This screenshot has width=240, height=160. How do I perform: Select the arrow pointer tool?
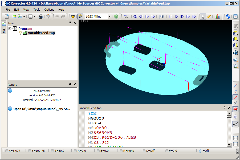click(203, 17)
